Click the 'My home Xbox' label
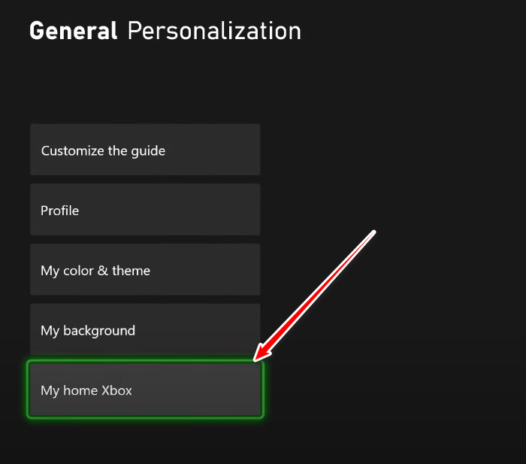This screenshot has width=526, height=464. click(x=86, y=390)
